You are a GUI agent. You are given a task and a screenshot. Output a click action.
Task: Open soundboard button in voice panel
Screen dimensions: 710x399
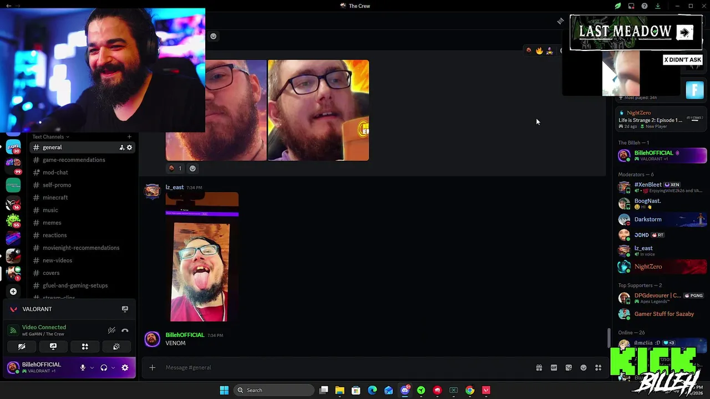pyautogui.click(x=116, y=346)
